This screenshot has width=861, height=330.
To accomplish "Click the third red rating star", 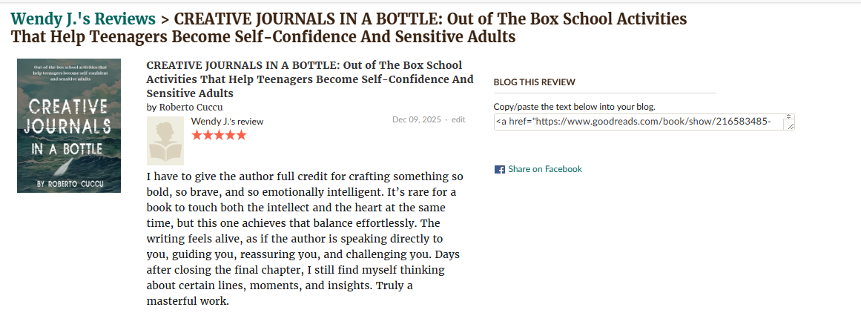I will click(219, 135).
